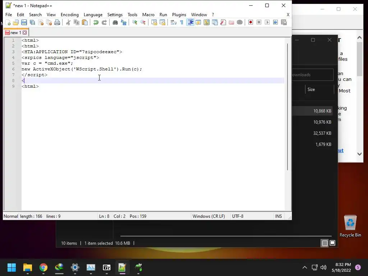Click the Monitoring eye toolbar icon
This screenshot has height=276, width=368.
click(240, 22)
